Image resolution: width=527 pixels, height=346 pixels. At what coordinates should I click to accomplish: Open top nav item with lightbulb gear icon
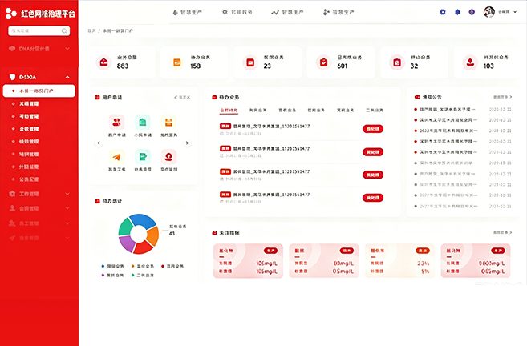(x=237, y=12)
